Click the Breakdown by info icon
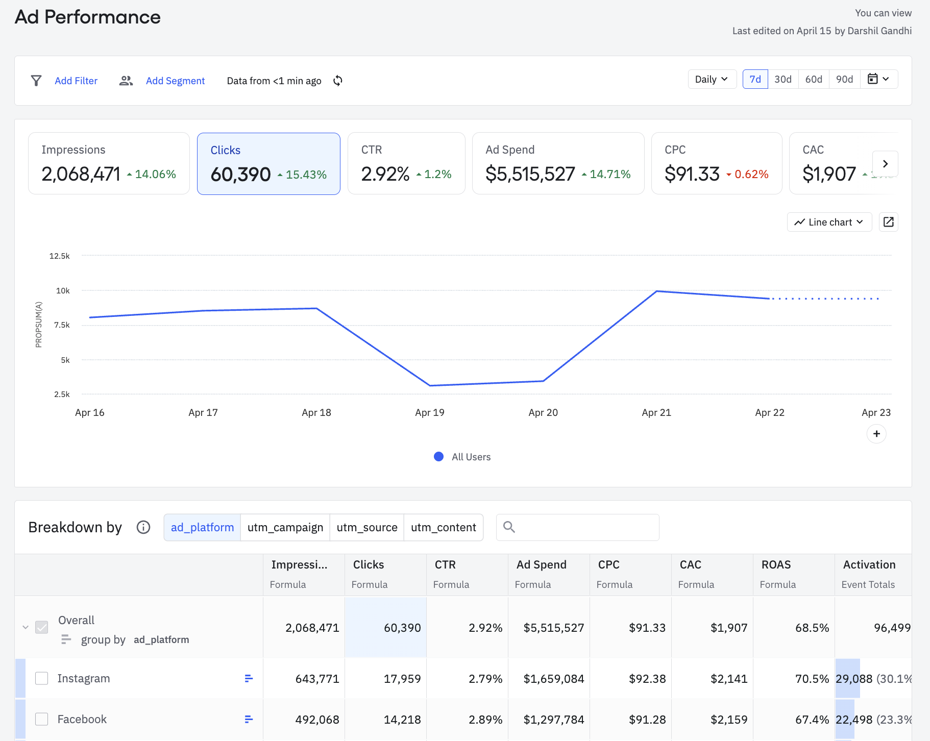Screen dimensions: 930x741 (x=143, y=527)
